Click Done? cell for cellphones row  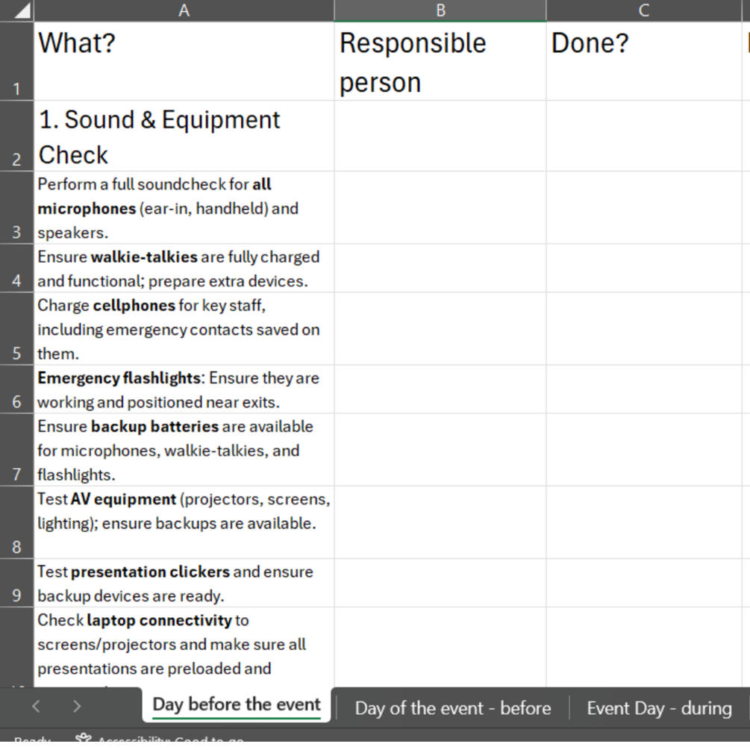[644, 328]
